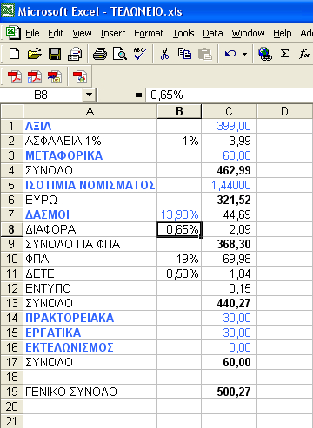This screenshot has height=428, width=313.
Task: Open Print Preview magnifier icon
Action: pos(120,54)
